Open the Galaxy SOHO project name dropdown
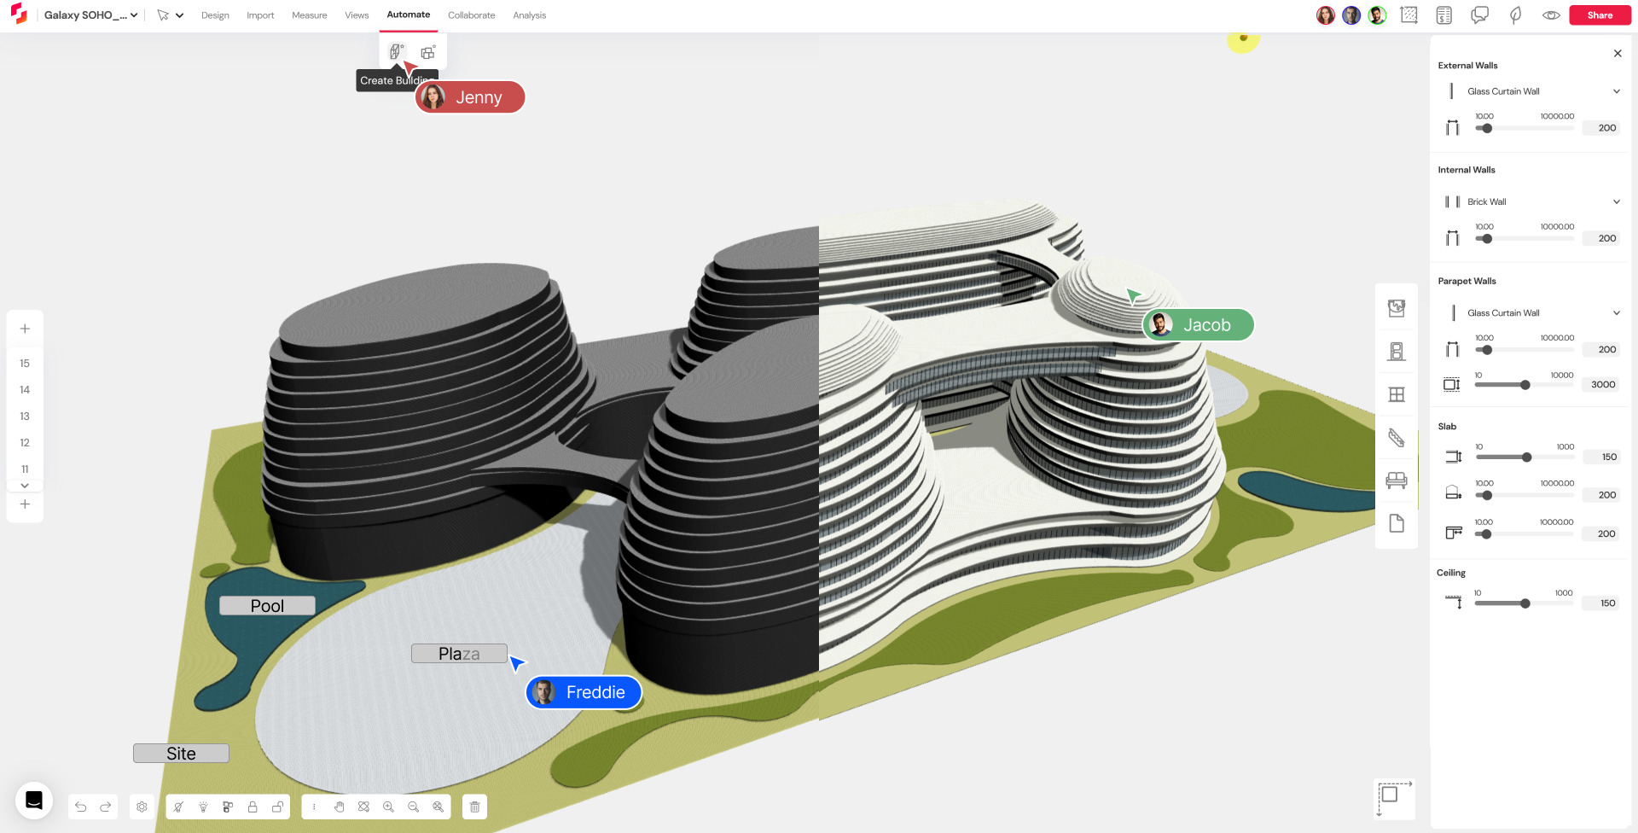The width and height of the screenshot is (1638, 833). [91, 15]
